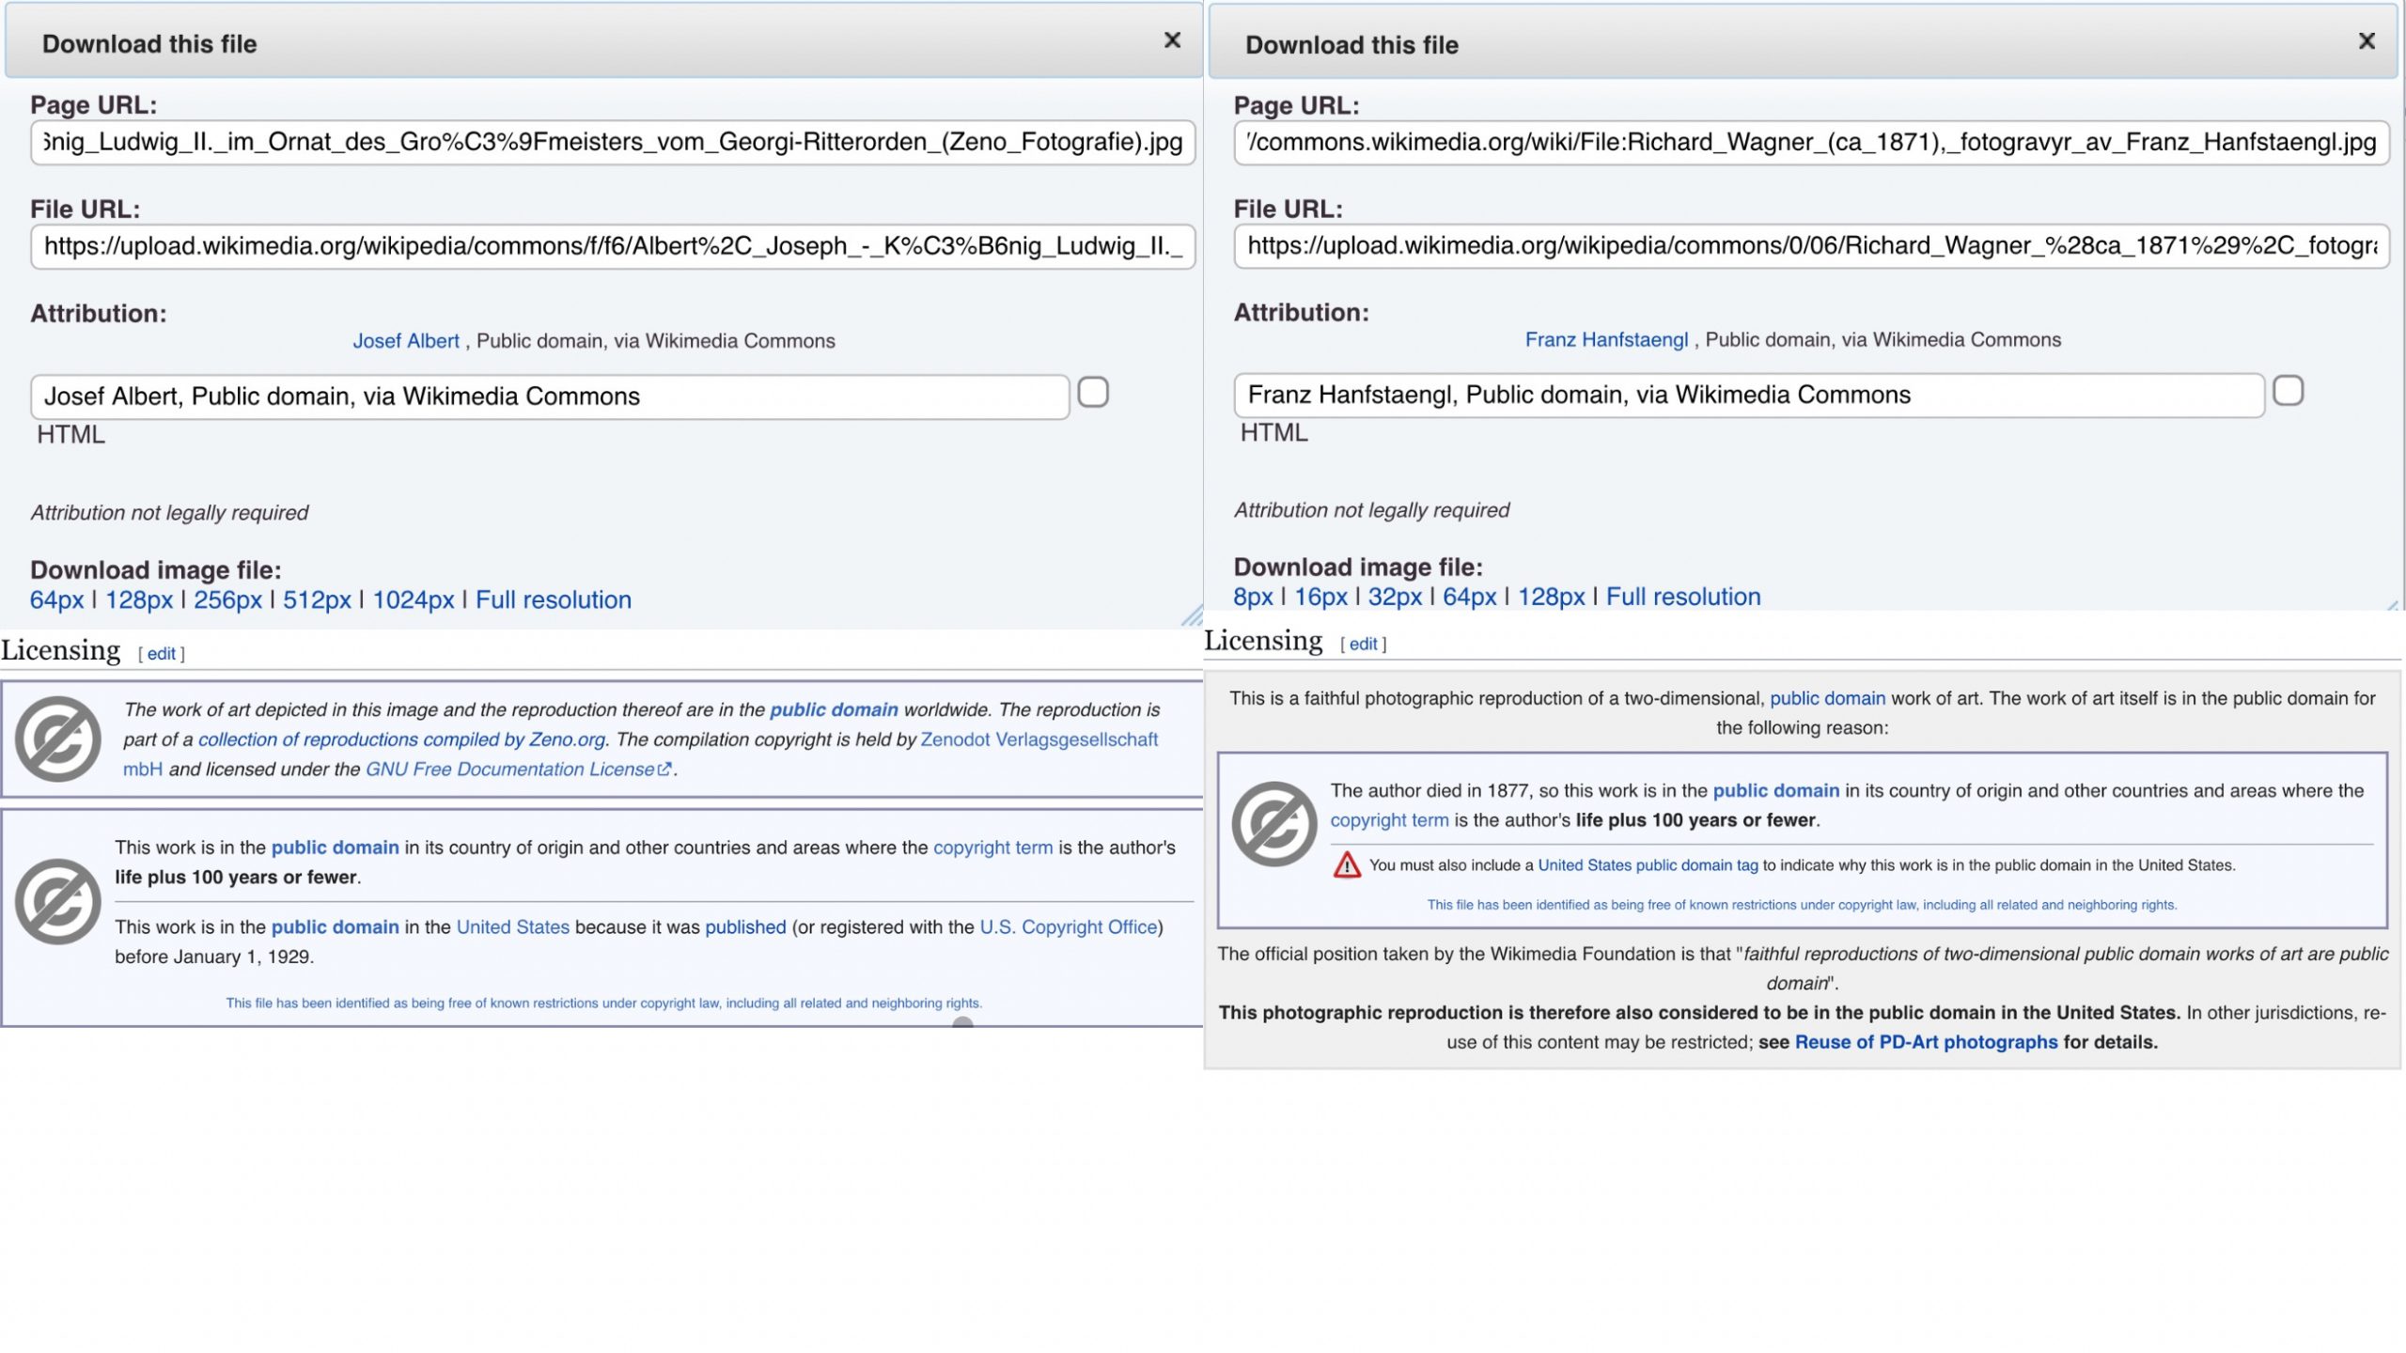Screen dimensions: 2406x1353
Task: Tick HTML checkbox beside Josef Albert attribution
Action: point(1093,393)
